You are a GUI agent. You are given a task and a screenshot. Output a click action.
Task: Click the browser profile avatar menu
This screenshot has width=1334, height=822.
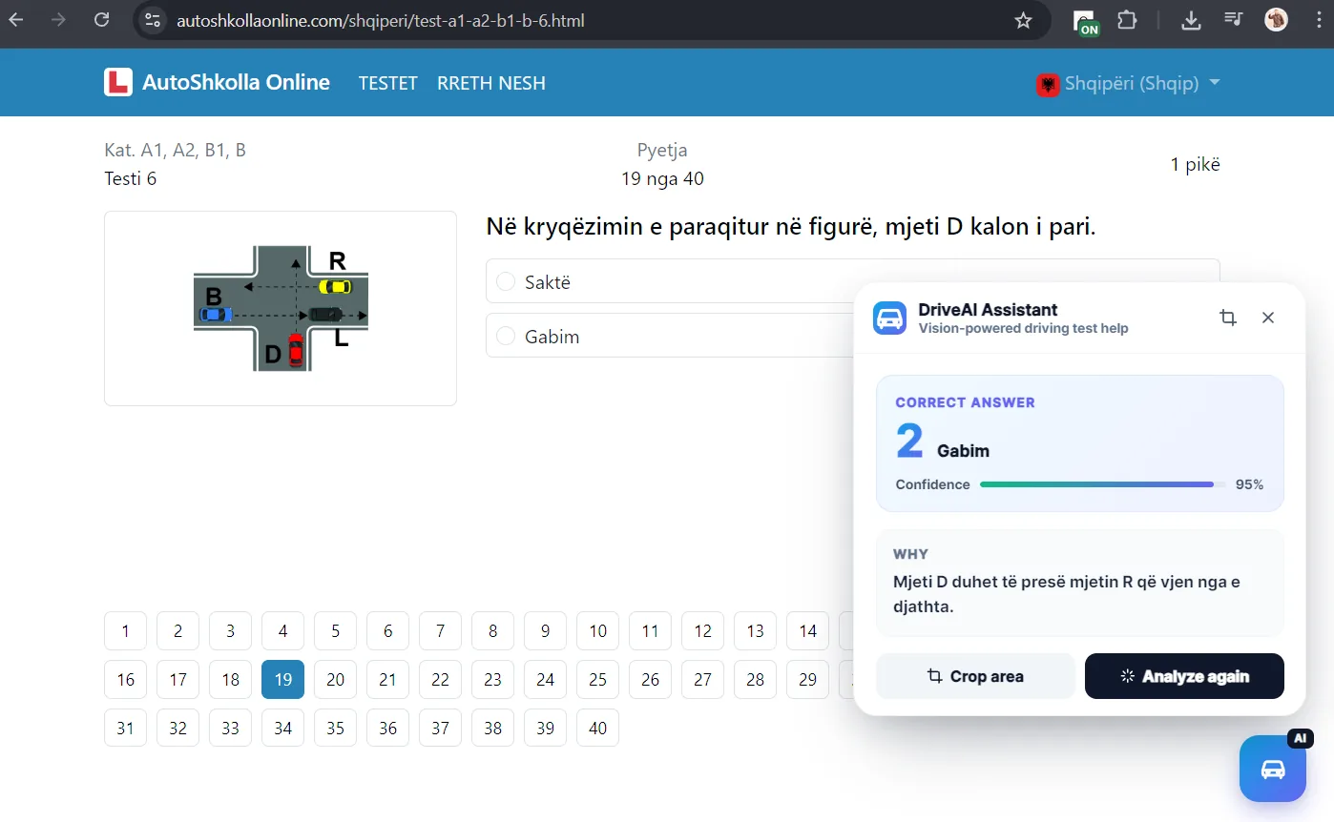[x=1276, y=19]
